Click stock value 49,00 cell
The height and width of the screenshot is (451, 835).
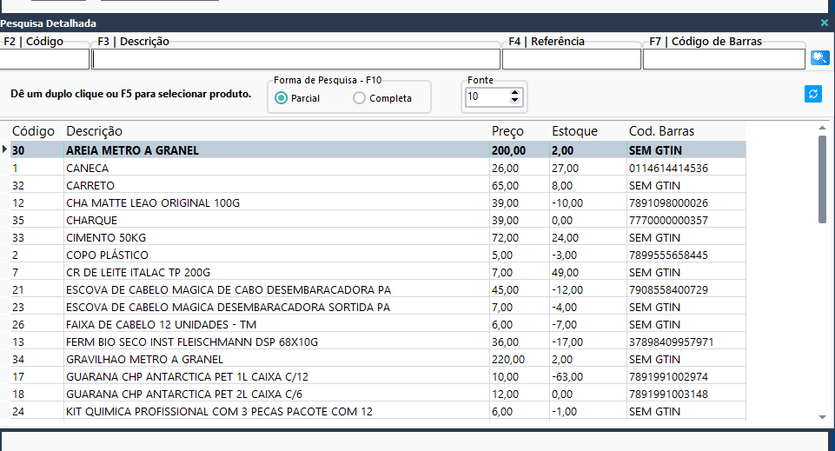click(x=588, y=273)
